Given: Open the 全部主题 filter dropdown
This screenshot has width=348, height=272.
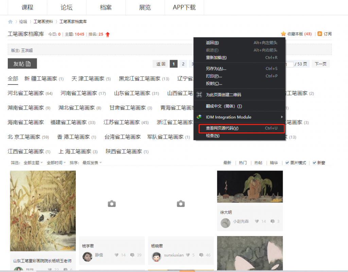Looking at the screenshot, I should (33, 163).
